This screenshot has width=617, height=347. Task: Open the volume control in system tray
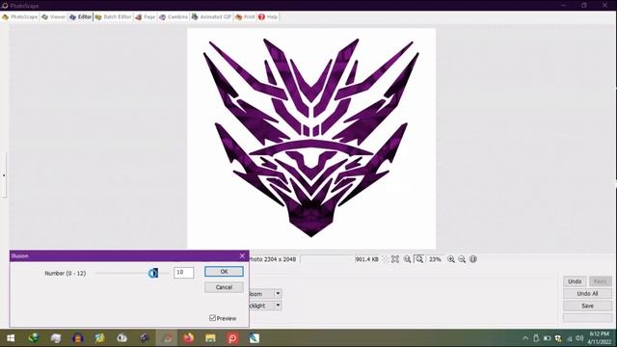click(x=579, y=338)
